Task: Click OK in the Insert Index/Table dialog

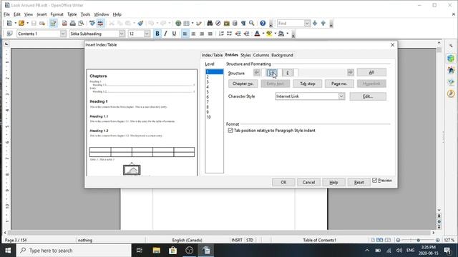Action: pos(283,182)
